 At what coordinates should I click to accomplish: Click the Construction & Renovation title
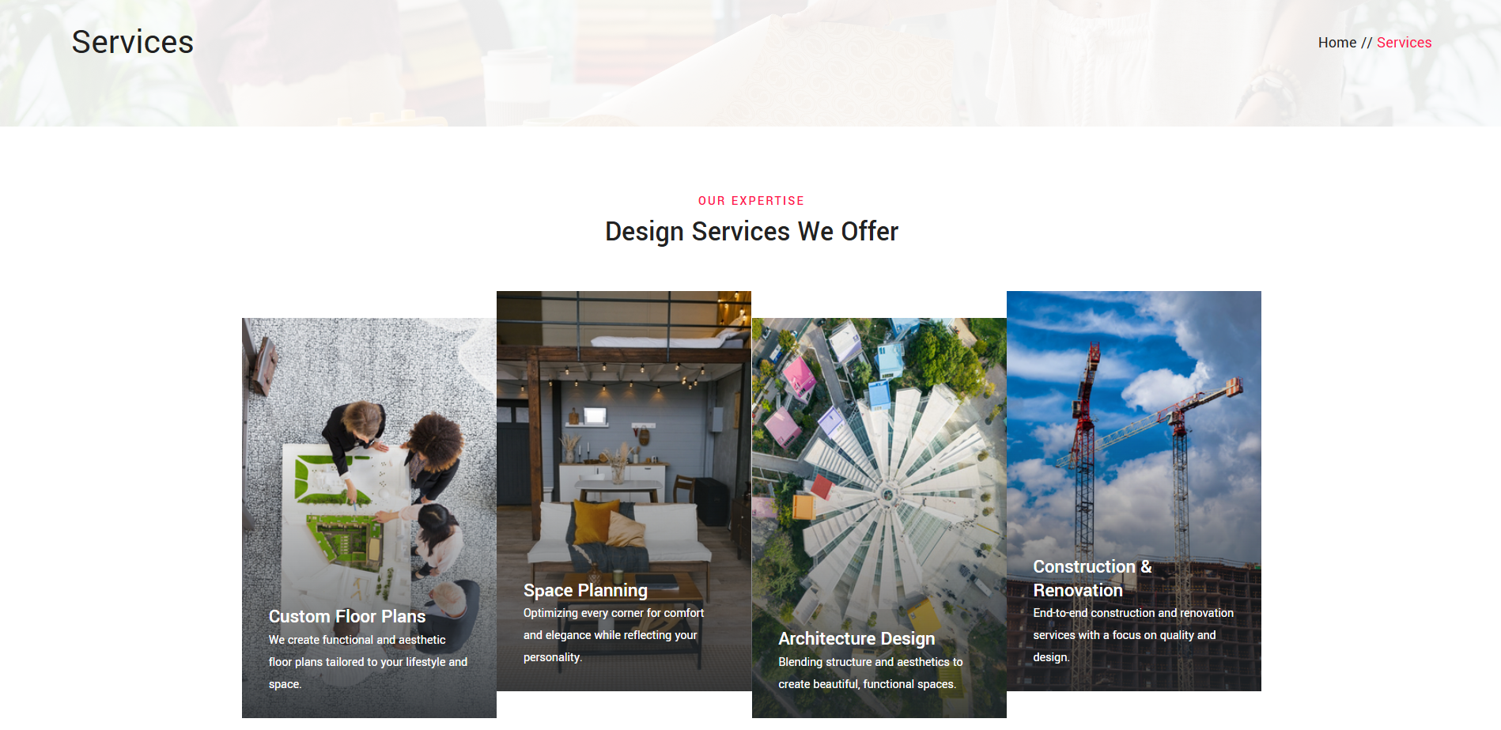tap(1092, 578)
